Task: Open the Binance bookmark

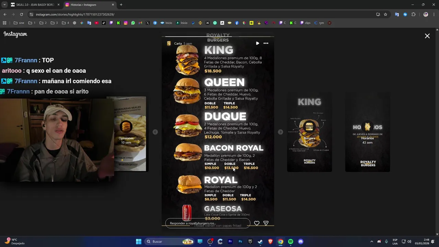Action: [200, 23]
